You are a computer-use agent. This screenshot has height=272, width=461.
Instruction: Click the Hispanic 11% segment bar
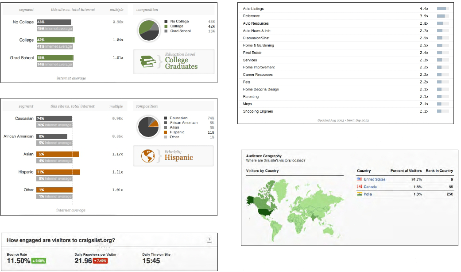click(x=58, y=172)
